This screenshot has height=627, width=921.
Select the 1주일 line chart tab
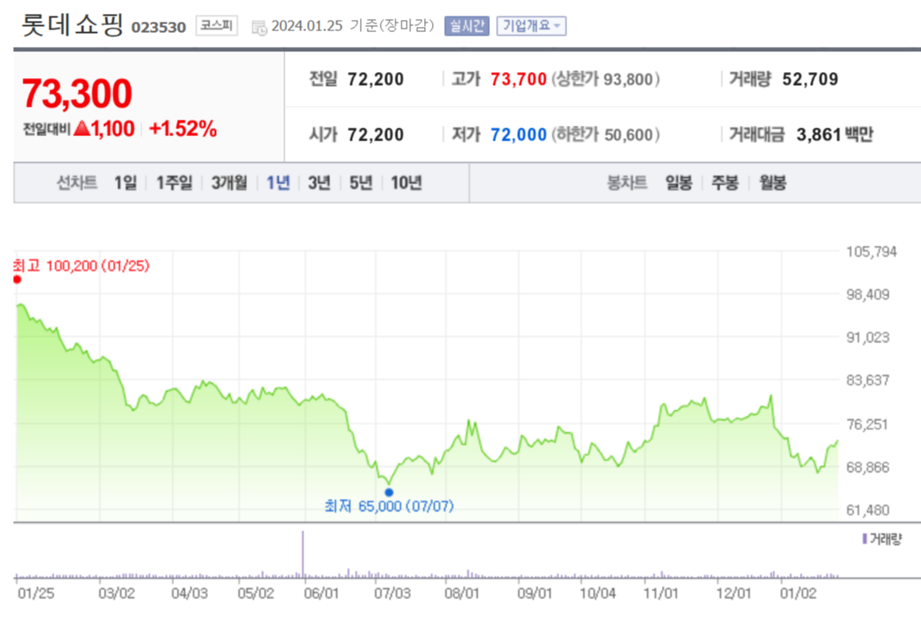click(x=173, y=183)
